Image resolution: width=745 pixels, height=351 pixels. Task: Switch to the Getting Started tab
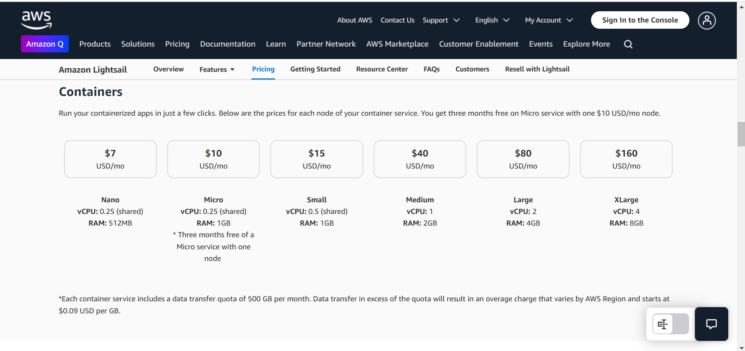pos(315,69)
